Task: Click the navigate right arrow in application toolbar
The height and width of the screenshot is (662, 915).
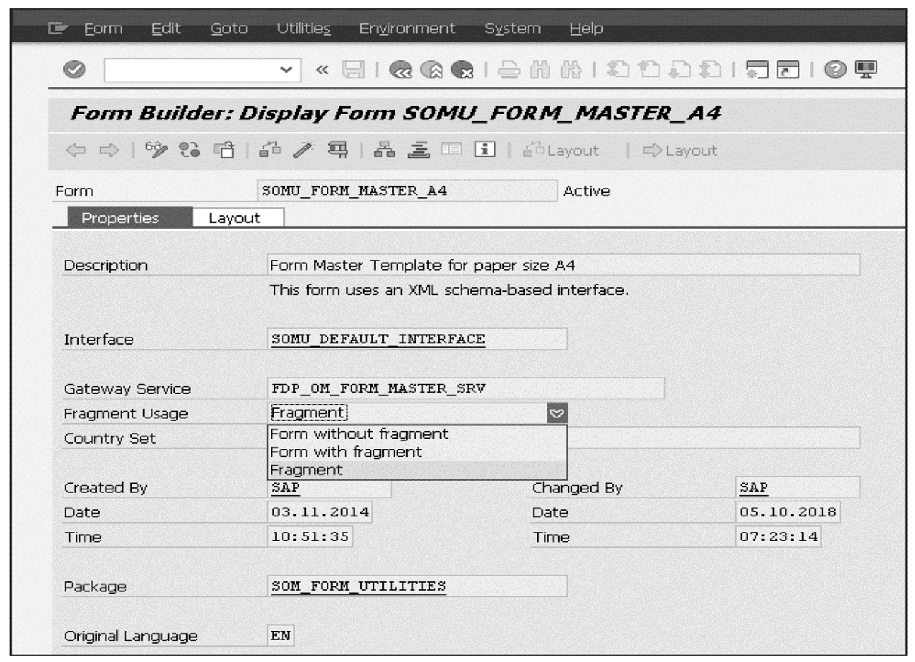Action: [109, 150]
